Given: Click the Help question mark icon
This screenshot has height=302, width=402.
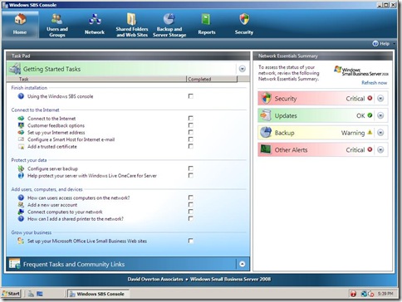Looking at the screenshot, I should [x=375, y=43].
